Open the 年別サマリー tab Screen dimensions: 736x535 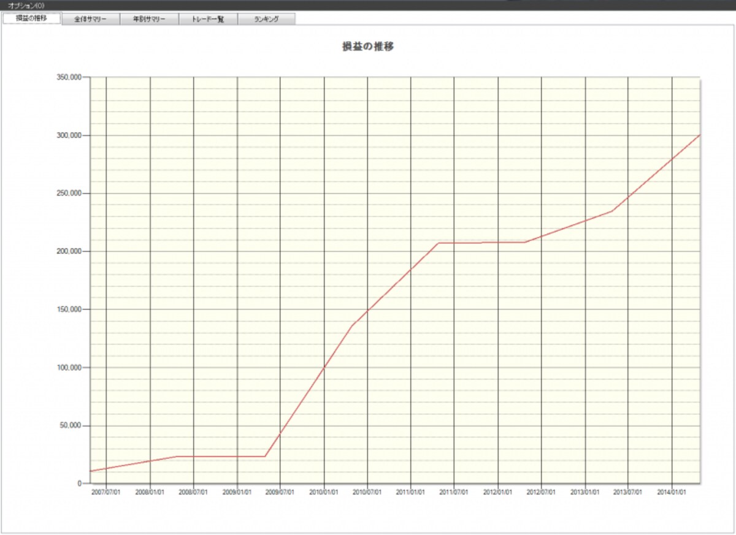[x=149, y=19]
